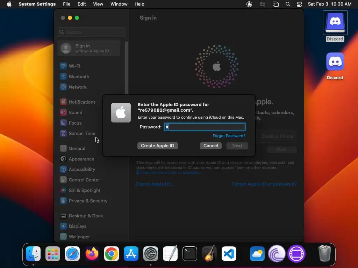Click the Create Apple ID… link behind dialog

click(154, 184)
